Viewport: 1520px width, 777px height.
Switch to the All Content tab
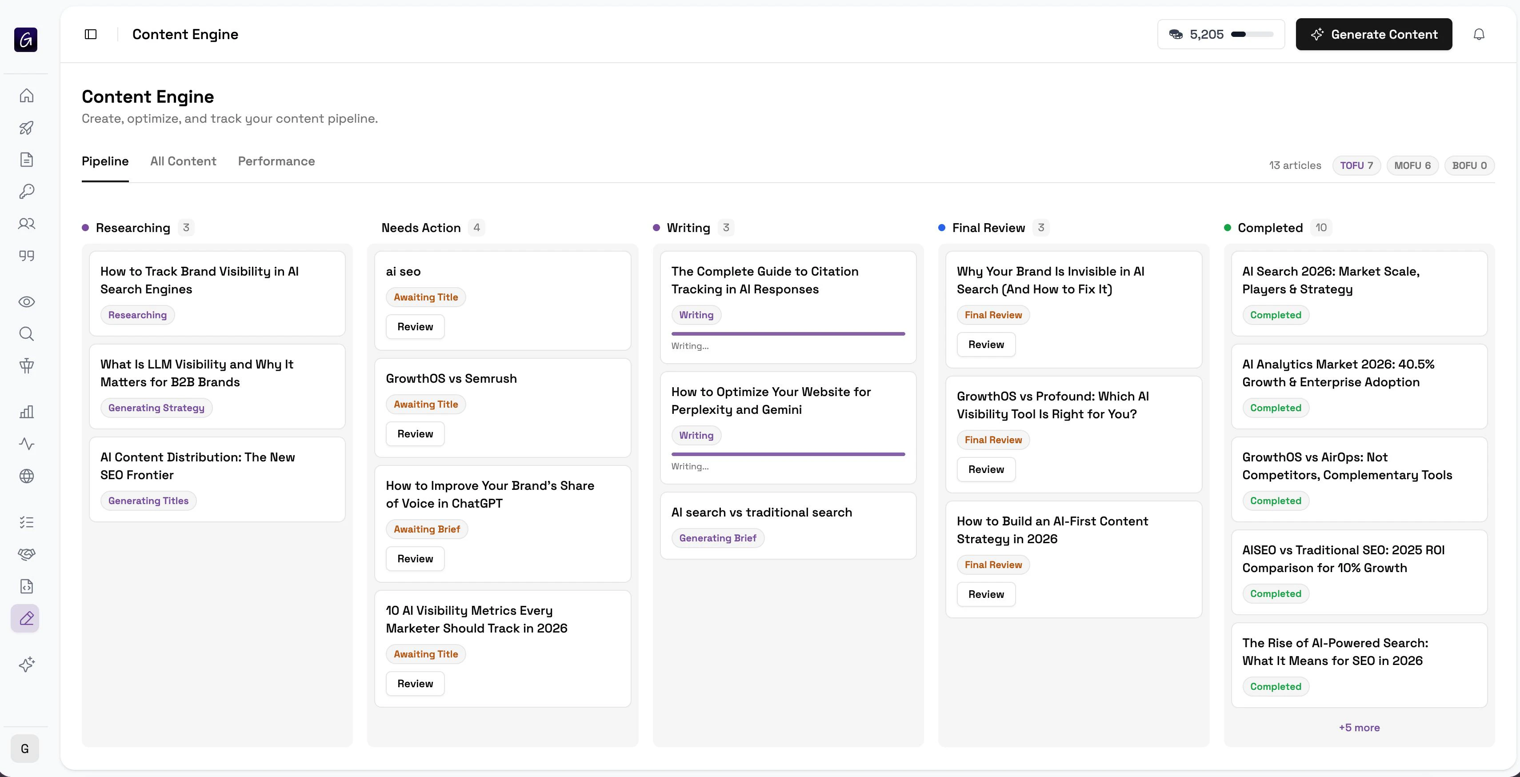pos(183,161)
